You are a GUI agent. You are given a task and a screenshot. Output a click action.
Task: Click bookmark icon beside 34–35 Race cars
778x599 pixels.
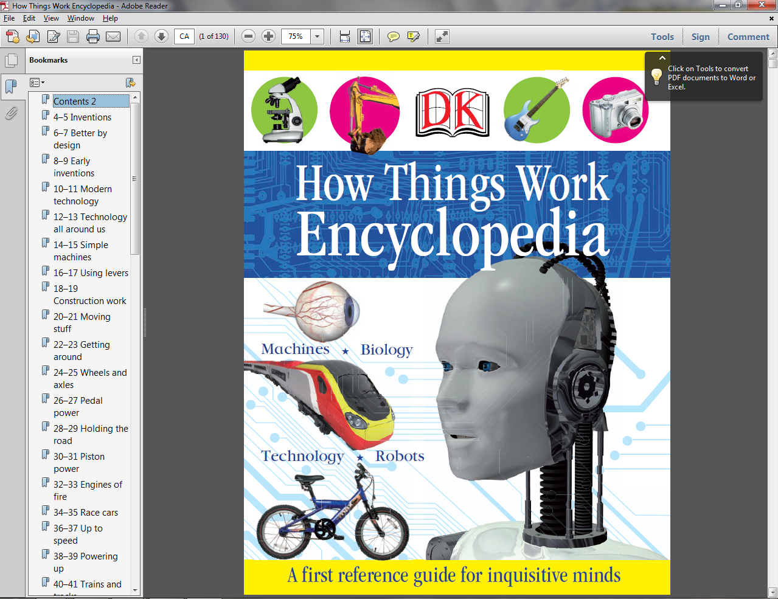point(46,510)
